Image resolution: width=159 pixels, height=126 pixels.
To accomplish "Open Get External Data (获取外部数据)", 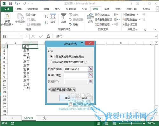I will click(7, 19).
